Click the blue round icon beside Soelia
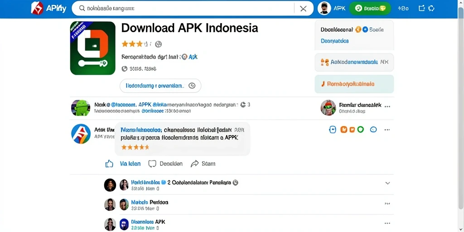This screenshot has height=232, width=464. pyautogui.click(x=365, y=29)
